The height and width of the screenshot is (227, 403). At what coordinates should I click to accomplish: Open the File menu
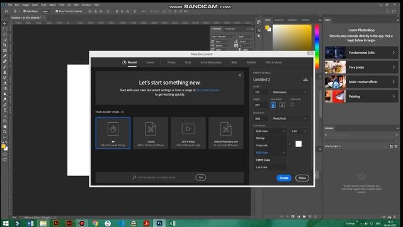pos(10,4)
